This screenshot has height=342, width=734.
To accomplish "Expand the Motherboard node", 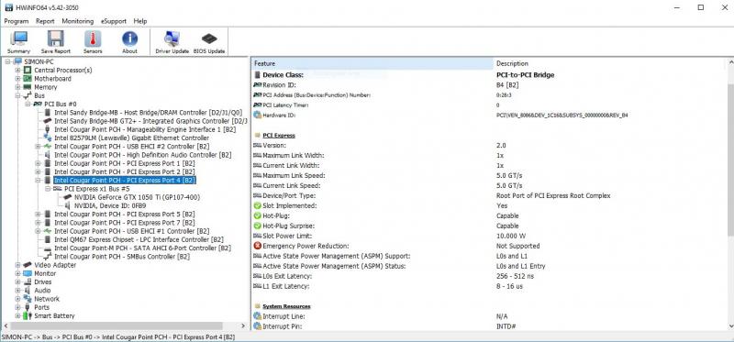I will 17,79.
